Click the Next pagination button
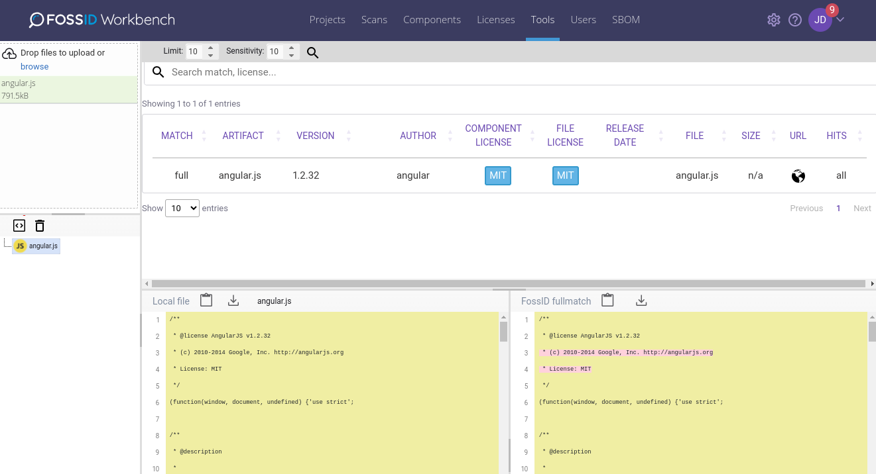The height and width of the screenshot is (474, 876). click(x=862, y=209)
